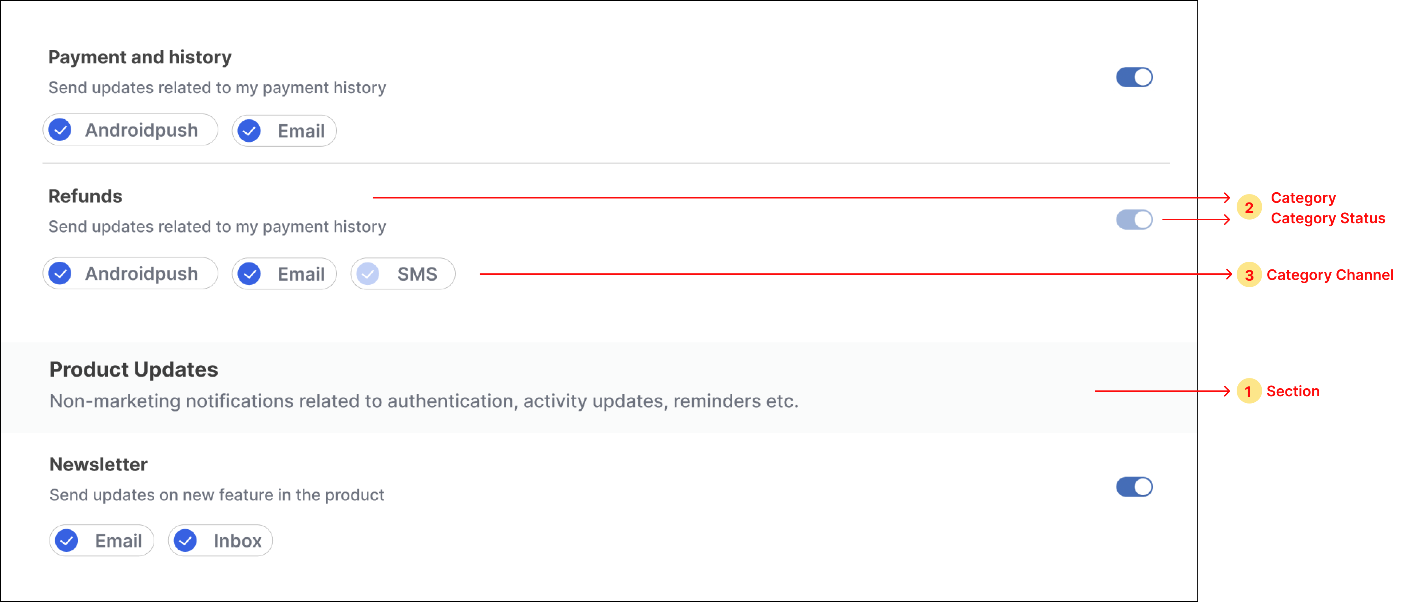Click the Refunds category title
The width and height of the screenshot is (1423, 602).
(85, 196)
